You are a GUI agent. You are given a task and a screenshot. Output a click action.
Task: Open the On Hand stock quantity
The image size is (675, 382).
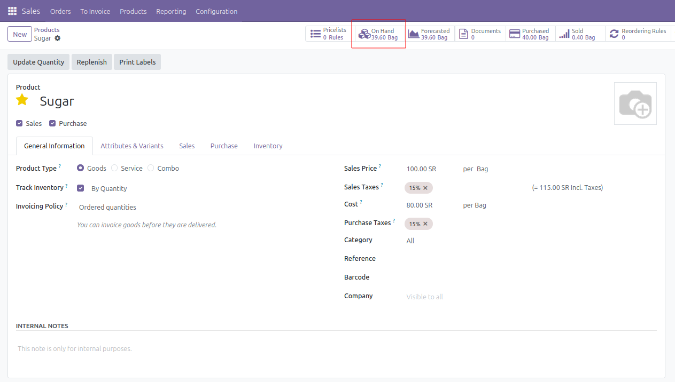378,34
